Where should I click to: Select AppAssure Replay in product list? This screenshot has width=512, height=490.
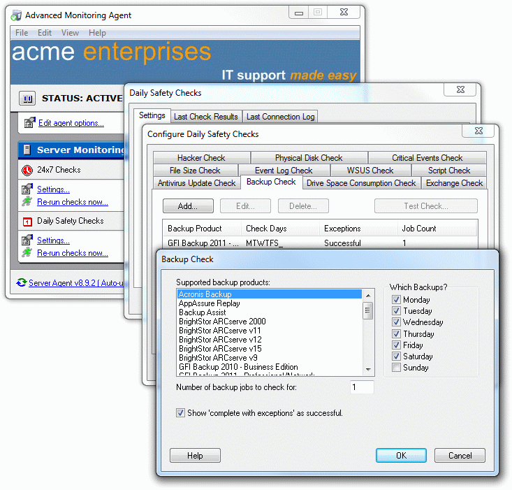click(x=270, y=303)
